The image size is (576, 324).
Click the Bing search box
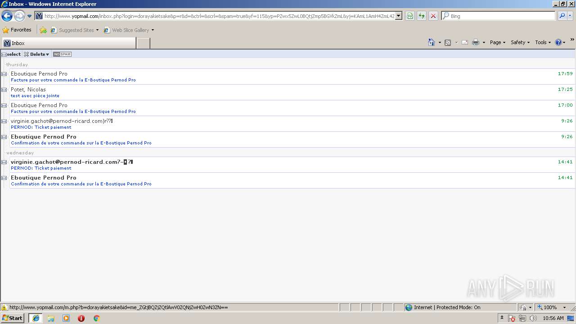[x=499, y=16]
